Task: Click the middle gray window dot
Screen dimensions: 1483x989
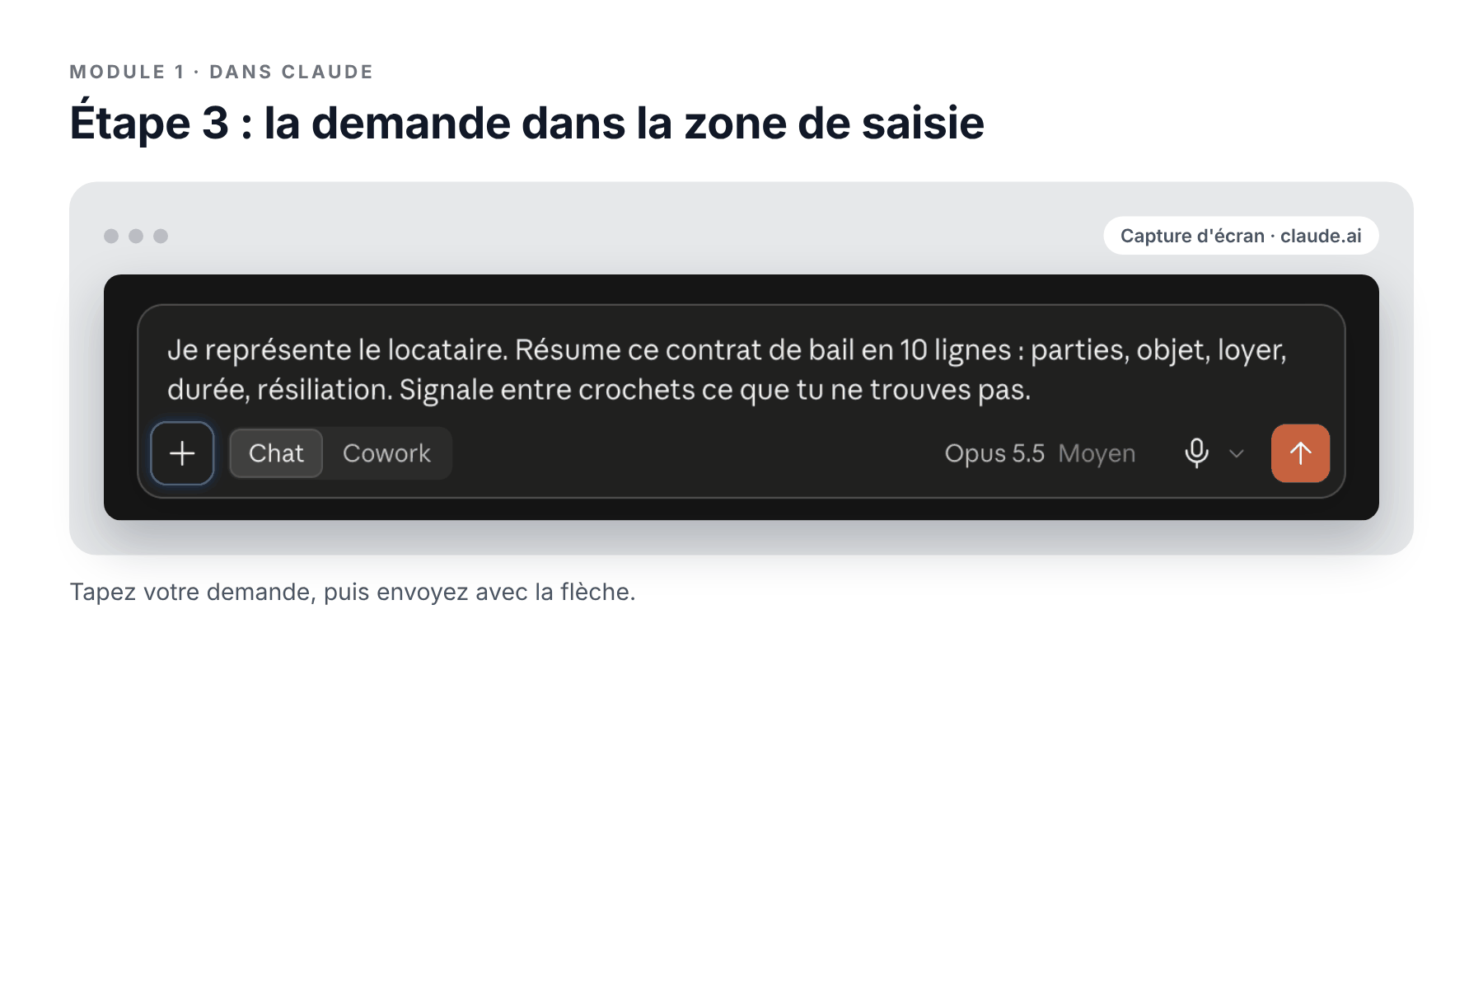Action: point(136,237)
